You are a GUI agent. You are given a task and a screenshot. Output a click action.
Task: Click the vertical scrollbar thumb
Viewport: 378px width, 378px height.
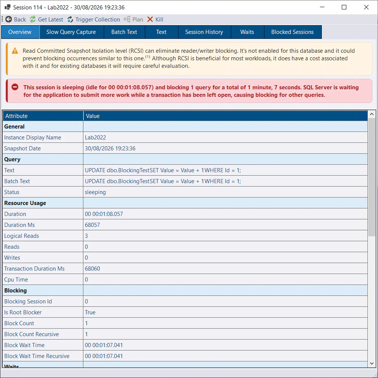coord(372,177)
